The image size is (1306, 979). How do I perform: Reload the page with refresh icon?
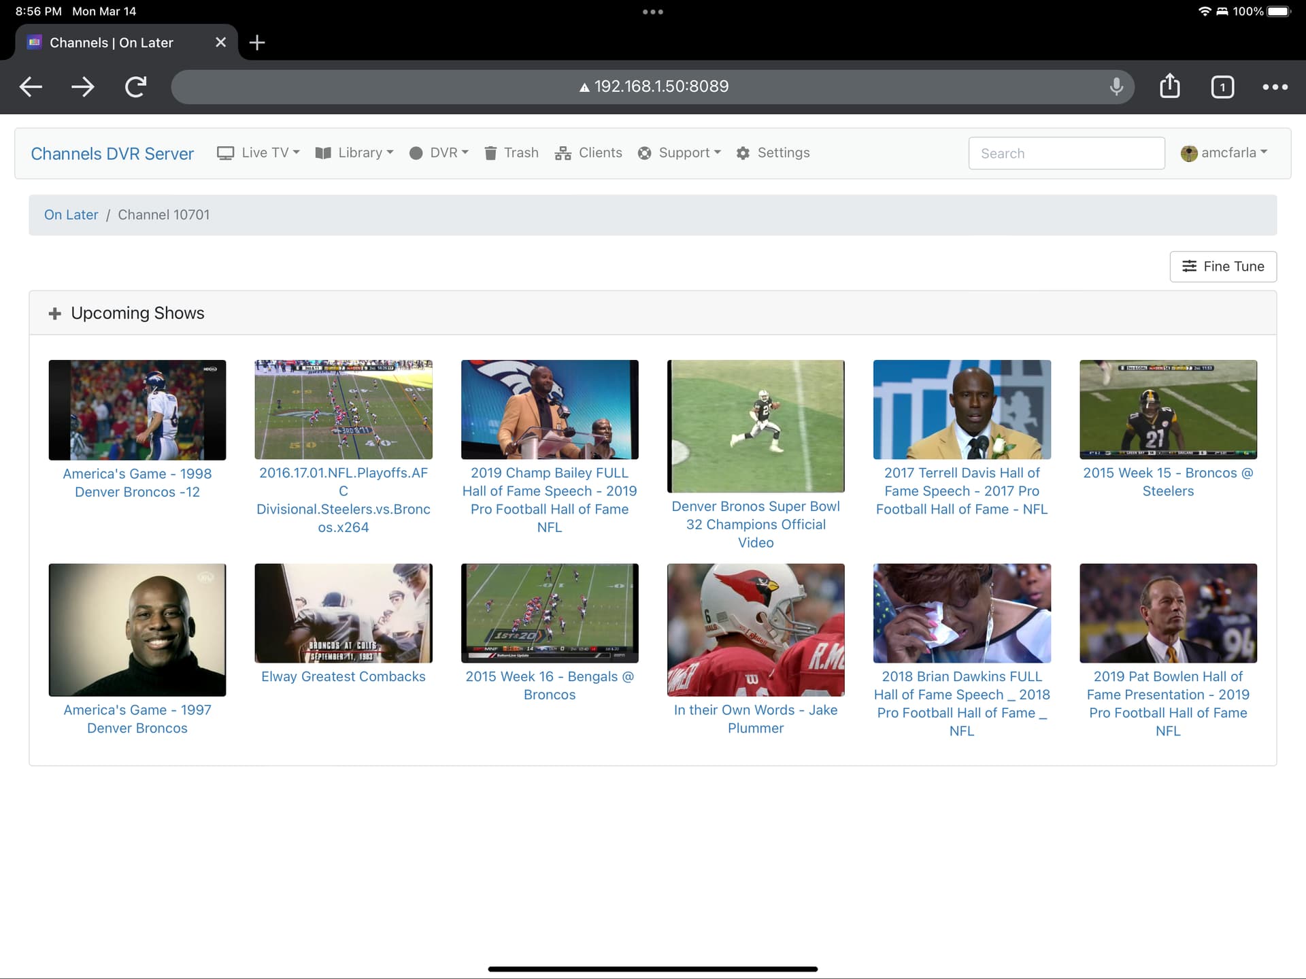135,86
